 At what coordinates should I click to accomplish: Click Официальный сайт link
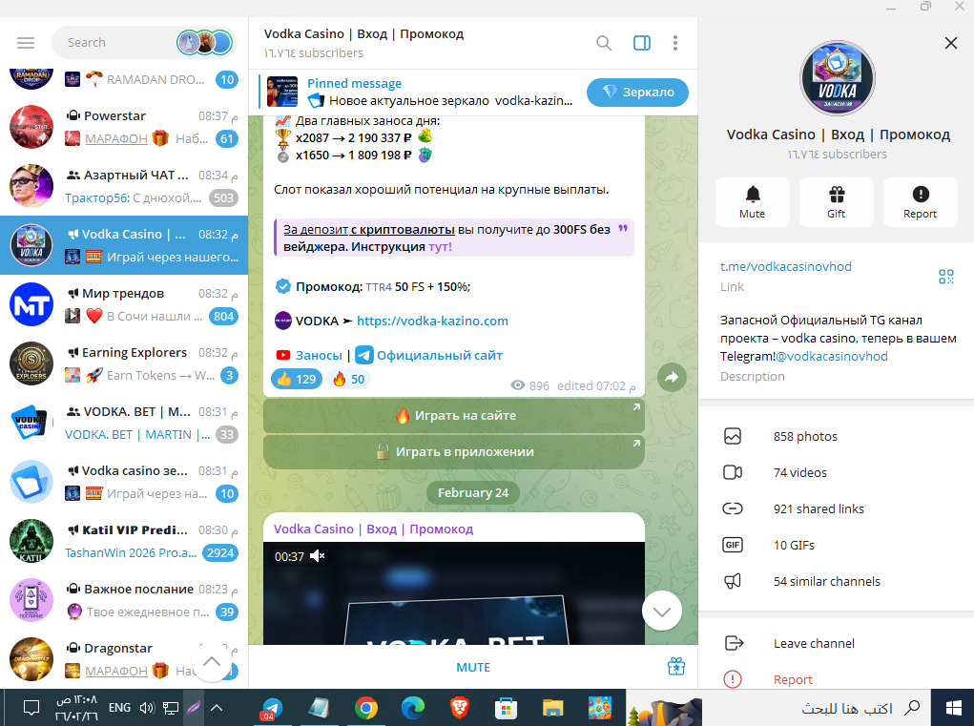[439, 355]
